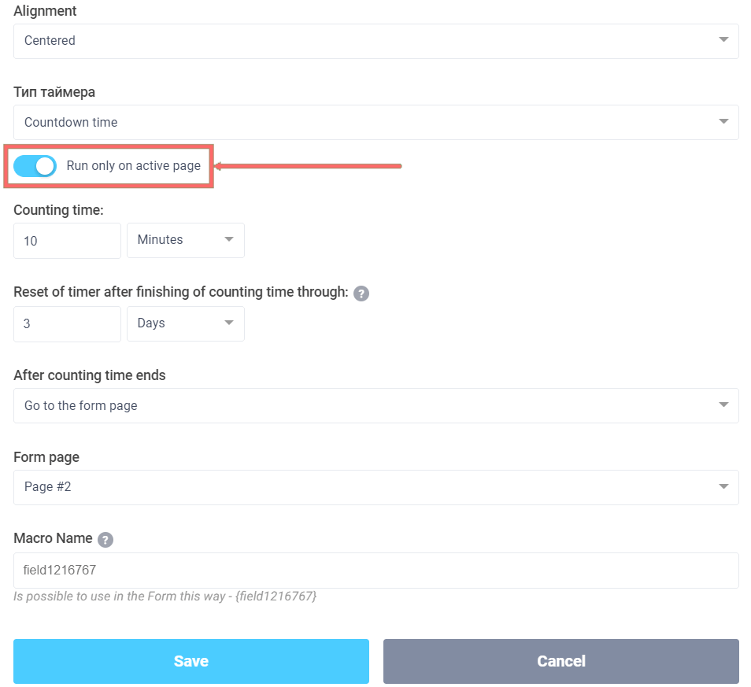The image size is (751, 687).
Task: Open the Alignment dropdown showing Centered
Action: [375, 40]
